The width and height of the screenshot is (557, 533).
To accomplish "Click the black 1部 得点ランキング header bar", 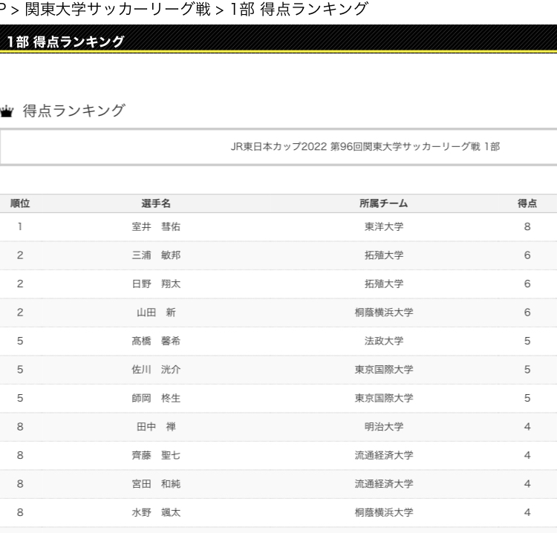I will click(278, 41).
